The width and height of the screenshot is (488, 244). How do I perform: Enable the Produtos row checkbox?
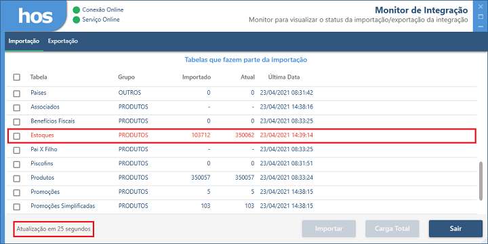(x=16, y=178)
